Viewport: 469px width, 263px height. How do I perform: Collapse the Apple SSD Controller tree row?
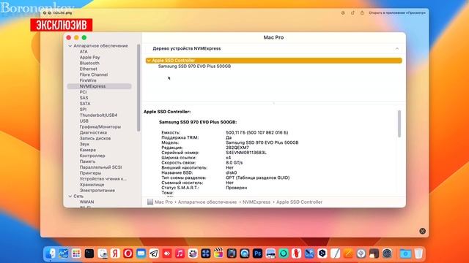click(x=149, y=61)
